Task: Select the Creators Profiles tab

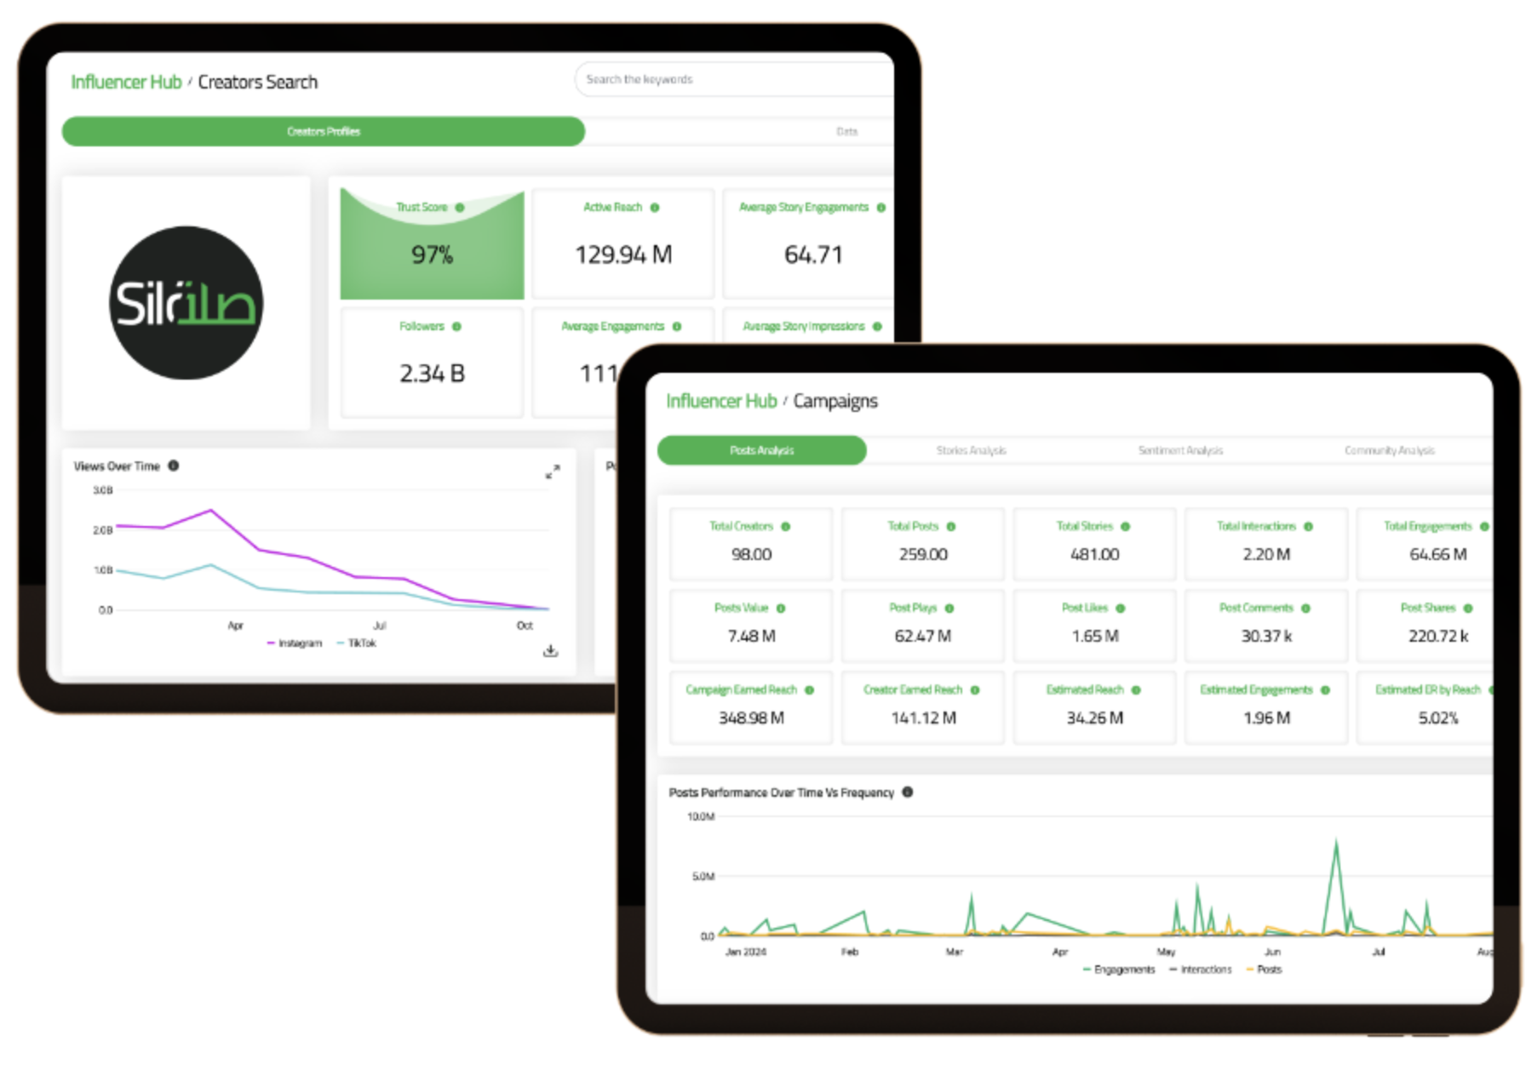Action: (324, 132)
